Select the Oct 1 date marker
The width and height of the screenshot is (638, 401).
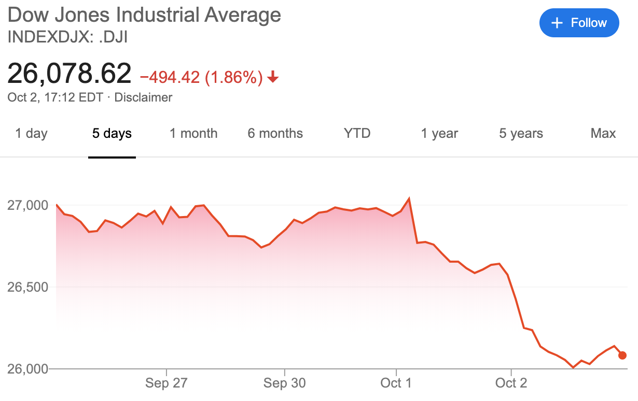[396, 383]
